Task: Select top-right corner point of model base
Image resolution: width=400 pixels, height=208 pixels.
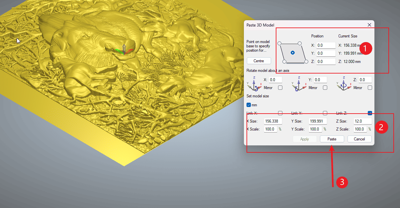Action: [x=299, y=43]
